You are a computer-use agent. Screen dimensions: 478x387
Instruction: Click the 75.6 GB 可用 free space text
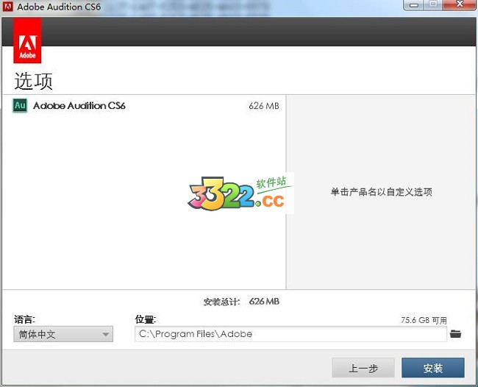coord(424,320)
